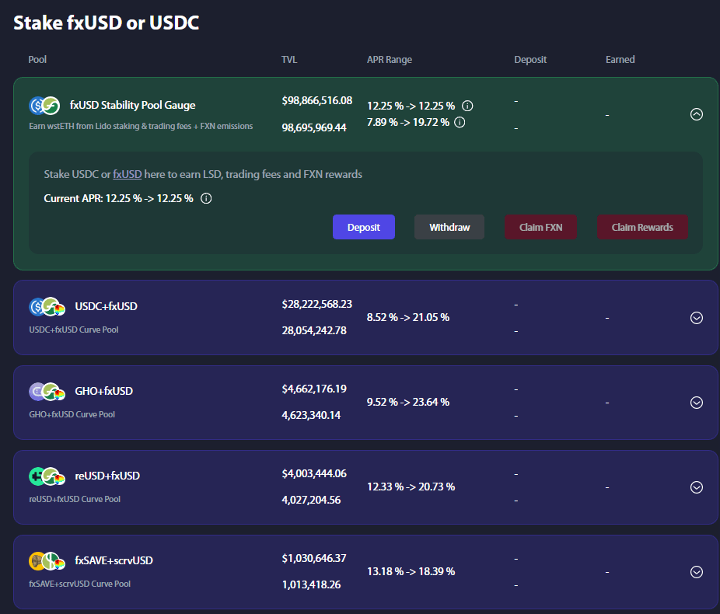Click the fxUSD Stability Pool Gauge name
Image resolution: width=720 pixels, height=614 pixels.
coord(133,105)
